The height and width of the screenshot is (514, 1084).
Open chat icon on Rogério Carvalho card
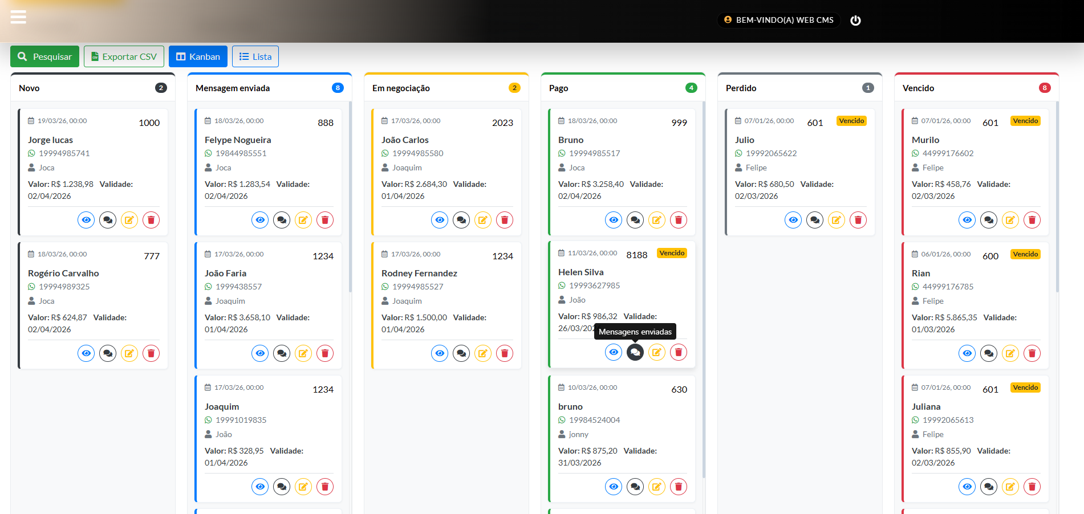pos(108,353)
